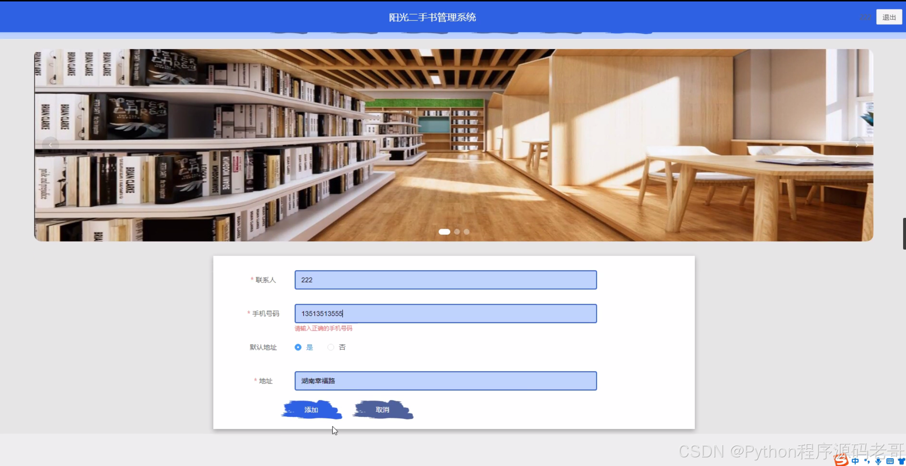
Task: Switch to third carousel slide dot
Action: (467, 232)
